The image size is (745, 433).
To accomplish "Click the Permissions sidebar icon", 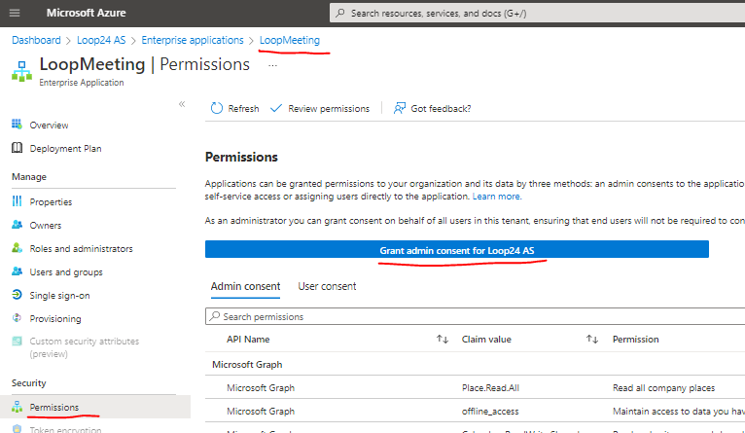I will [x=18, y=407].
